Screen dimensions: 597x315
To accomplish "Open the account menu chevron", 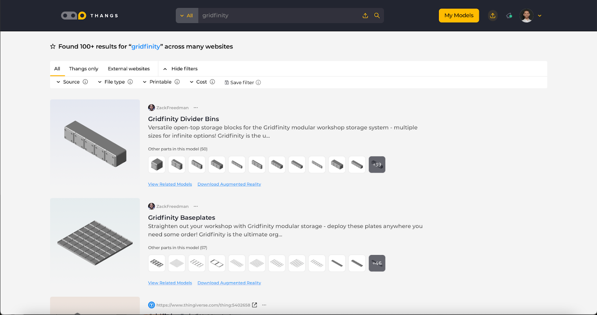I will tap(540, 16).
